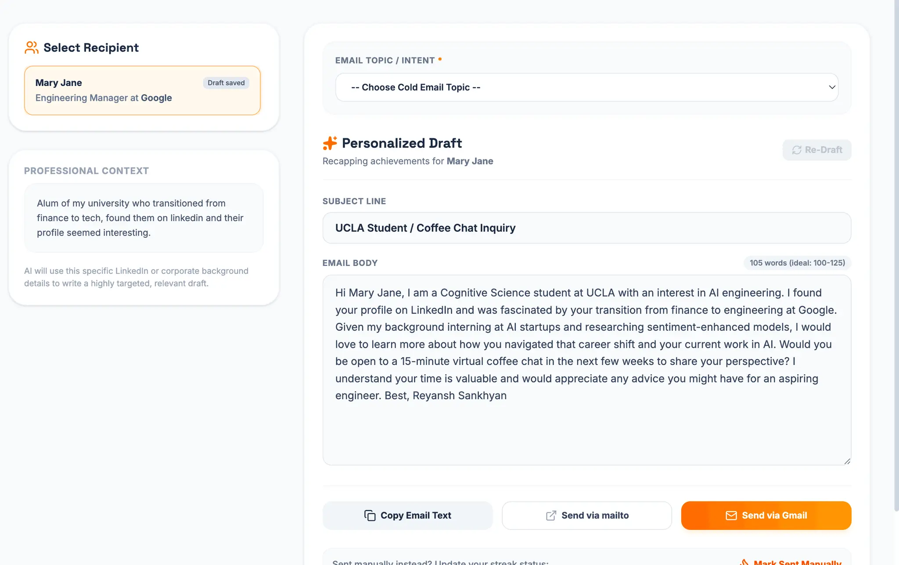Screen dimensions: 899x565
Task: Click the dropdown chevron in Email Topic field
Action: [832, 87]
